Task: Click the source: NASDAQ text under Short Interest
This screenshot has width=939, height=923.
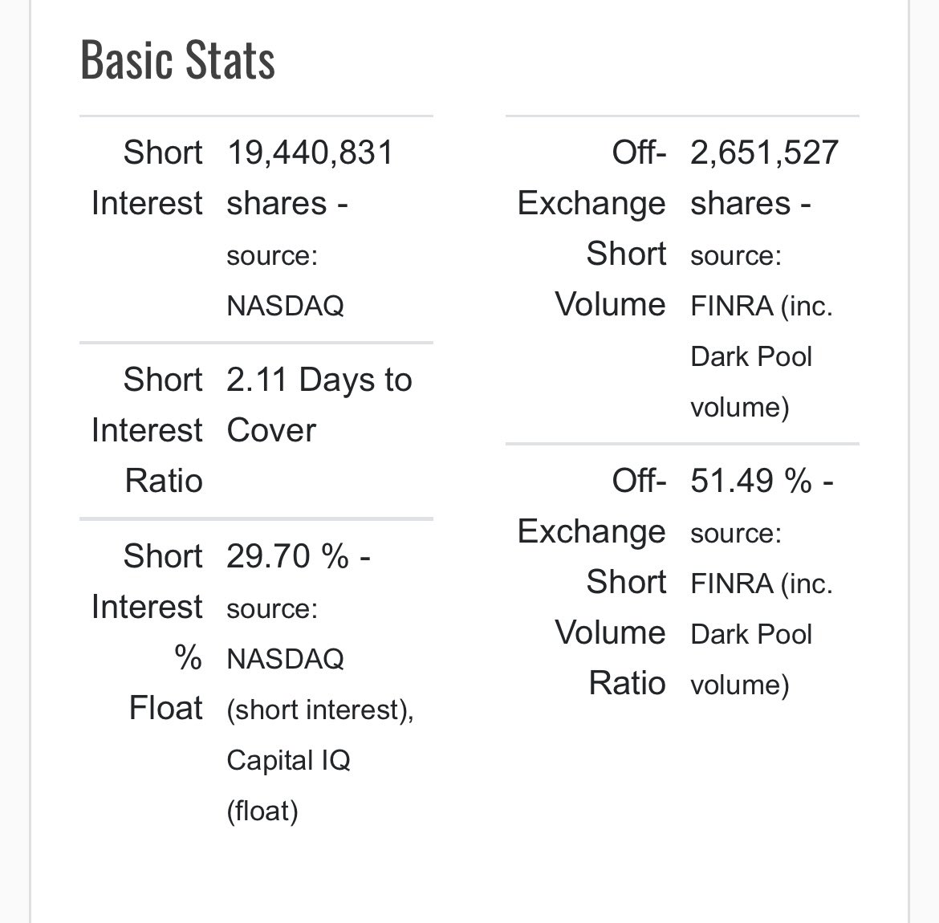Action: point(285,280)
